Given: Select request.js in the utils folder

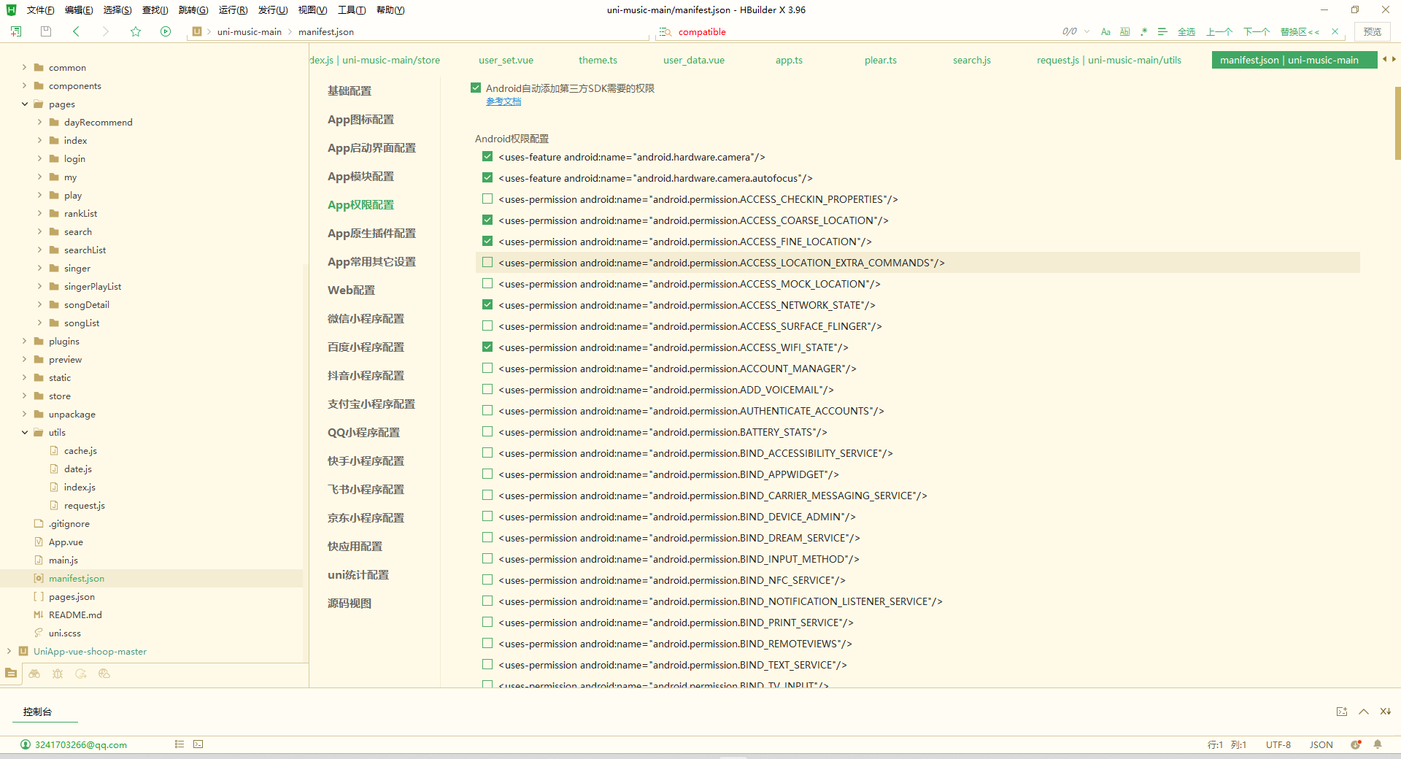Looking at the screenshot, I should click(85, 505).
